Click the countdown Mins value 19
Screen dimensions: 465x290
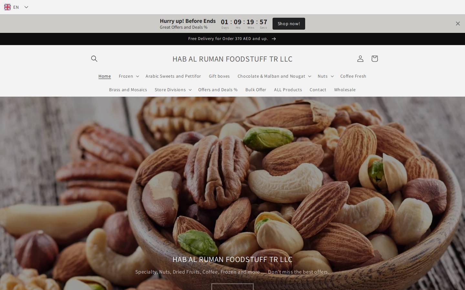pos(250,22)
